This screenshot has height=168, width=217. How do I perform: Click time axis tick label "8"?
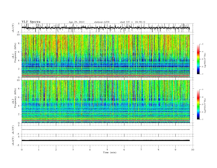158,150
